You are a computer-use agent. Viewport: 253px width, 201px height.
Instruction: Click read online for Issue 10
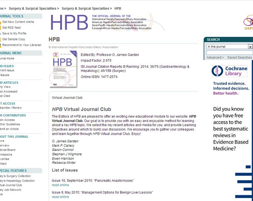60,185
